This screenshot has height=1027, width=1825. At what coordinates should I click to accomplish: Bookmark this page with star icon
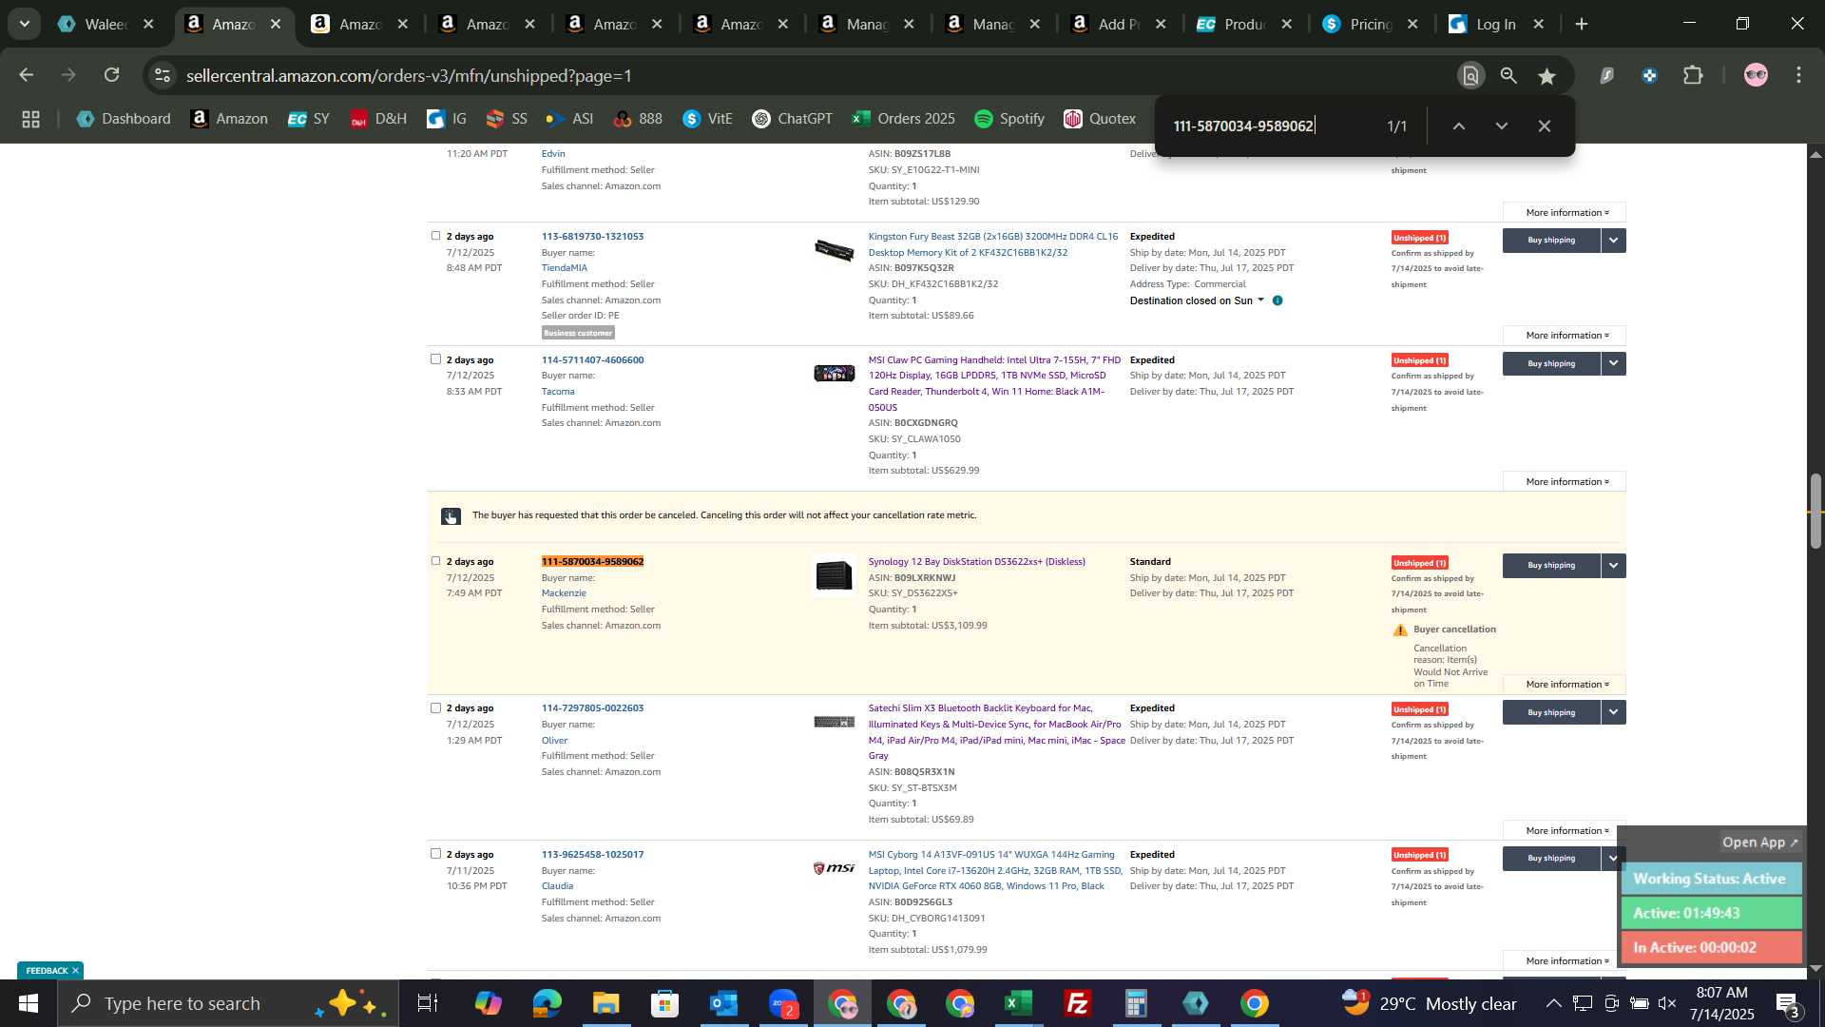(1547, 76)
